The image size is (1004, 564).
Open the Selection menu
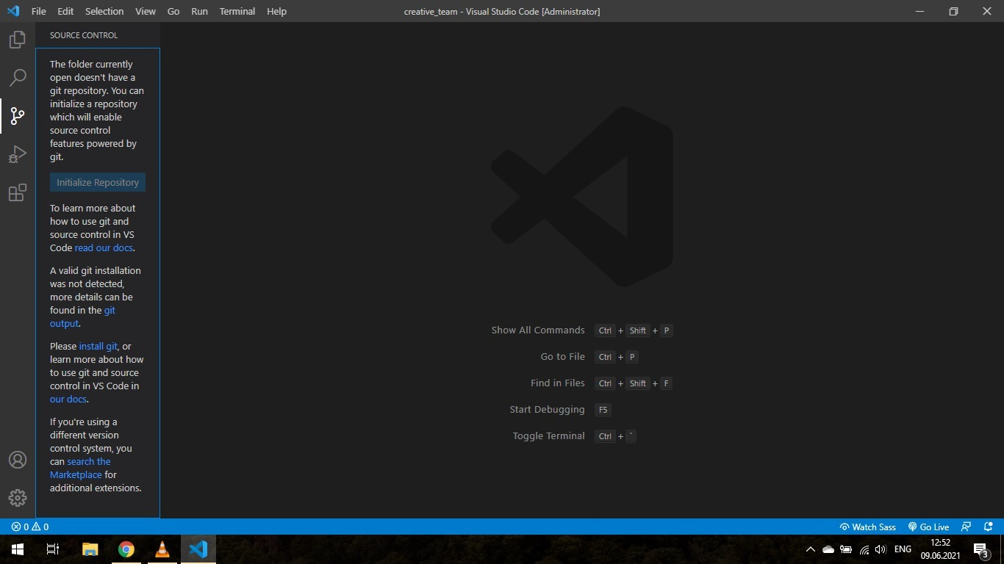[104, 11]
